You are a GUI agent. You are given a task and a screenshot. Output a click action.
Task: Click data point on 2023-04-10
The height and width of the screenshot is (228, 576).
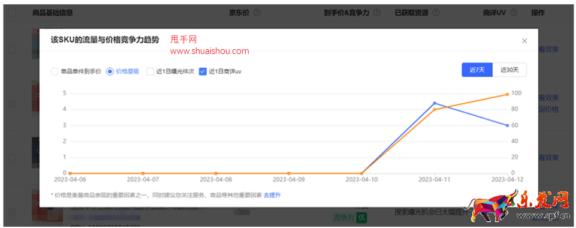pos(362,173)
